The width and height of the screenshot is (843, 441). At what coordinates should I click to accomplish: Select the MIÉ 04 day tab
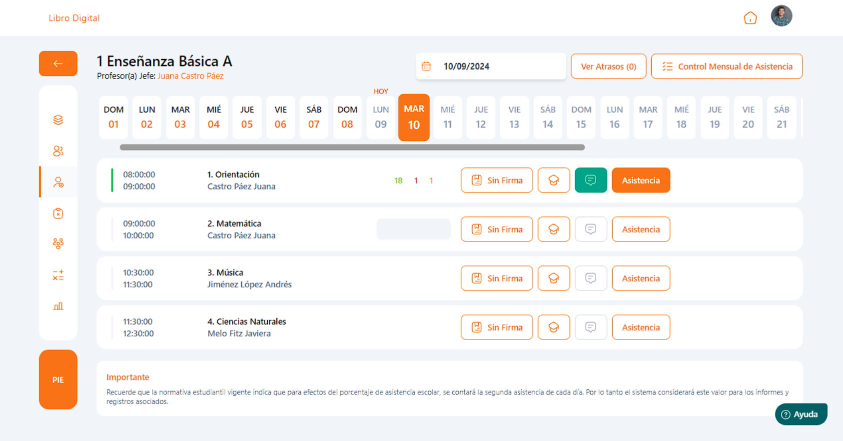pyautogui.click(x=213, y=117)
